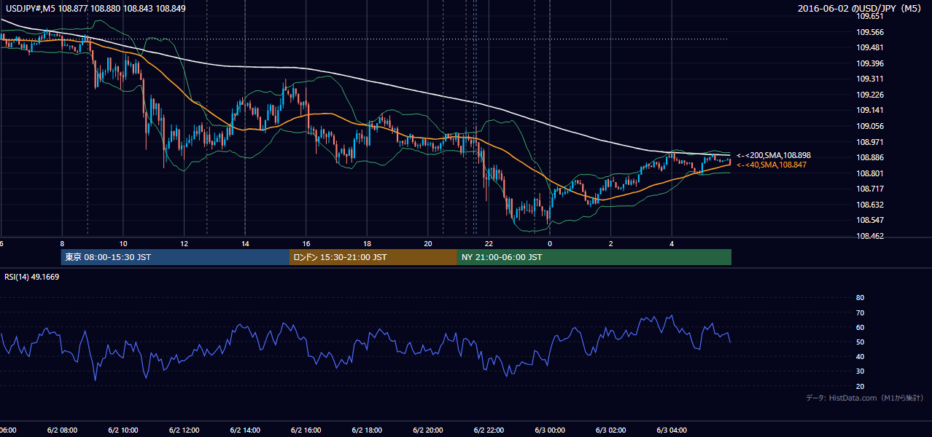Viewport: 932px width, 437px height.
Task: Click price level 108.886 on the axis
Action: (x=869, y=157)
